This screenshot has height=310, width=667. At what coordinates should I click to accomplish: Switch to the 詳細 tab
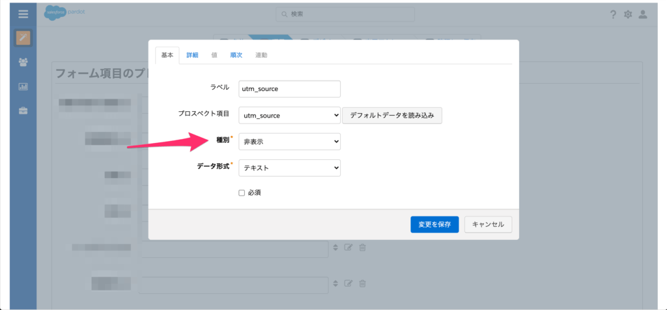tap(192, 55)
